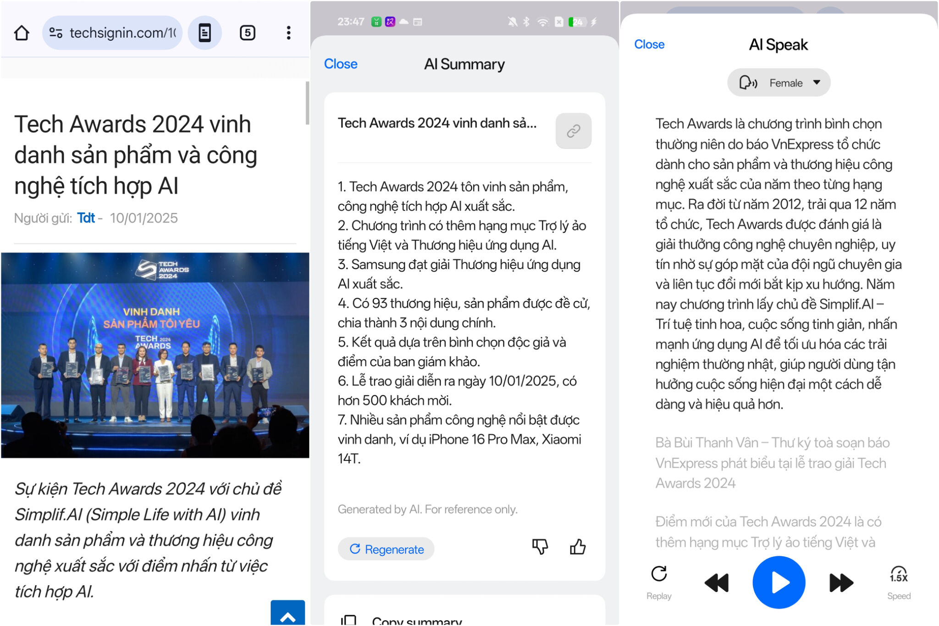Click the article date 10/01/2025
The image size is (939, 626).
(x=144, y=218)
